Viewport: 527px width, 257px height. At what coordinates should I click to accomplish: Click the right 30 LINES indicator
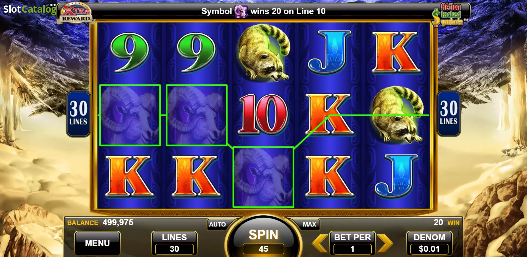449,114
